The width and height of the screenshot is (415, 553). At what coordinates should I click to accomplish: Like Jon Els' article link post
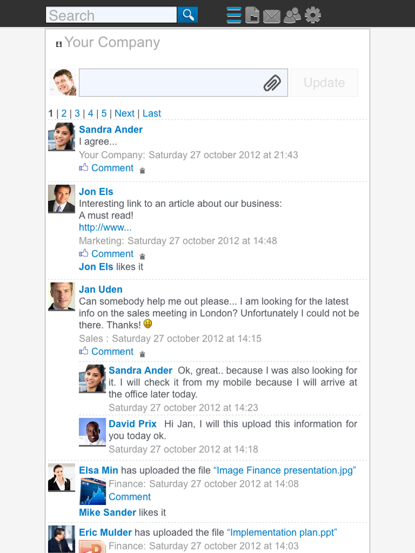point(84,254)
